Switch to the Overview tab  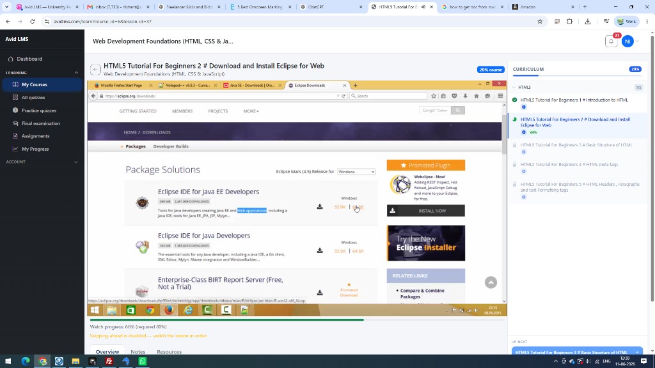pos(107,351)
